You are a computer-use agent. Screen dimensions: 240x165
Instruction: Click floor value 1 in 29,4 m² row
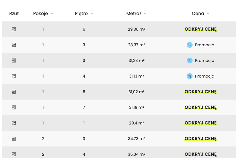tap(84, 123)
